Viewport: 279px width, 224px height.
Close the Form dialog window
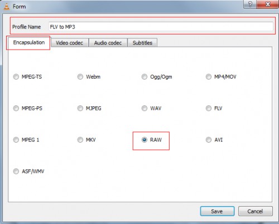267,4
